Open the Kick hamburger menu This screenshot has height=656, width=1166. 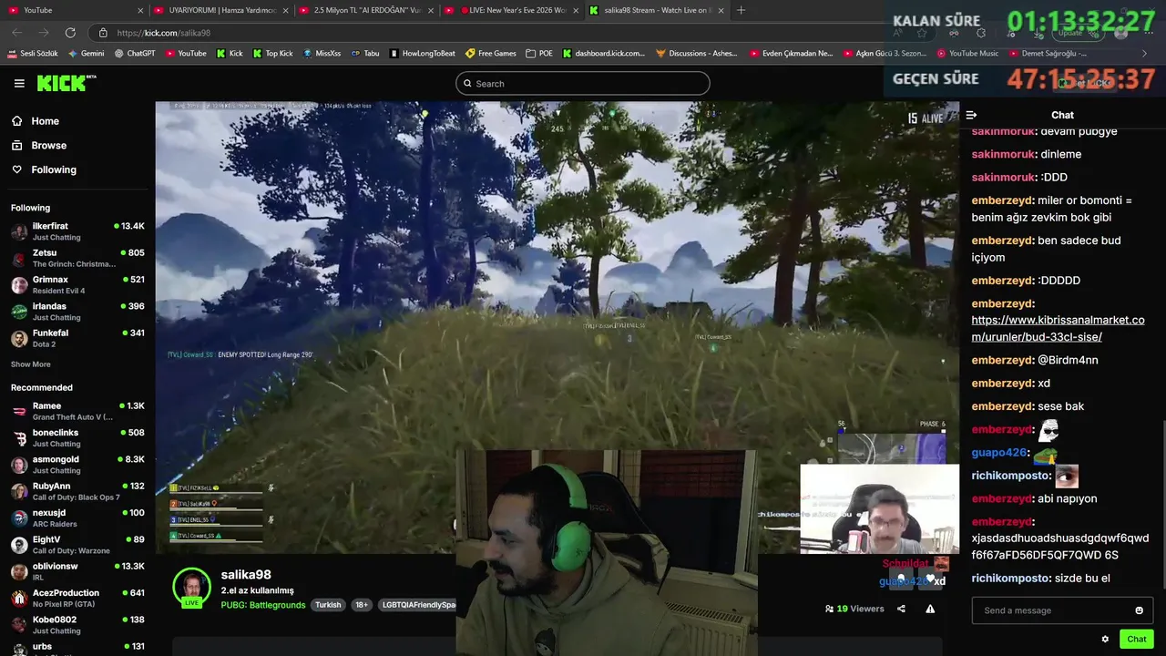pyautogui.click(x=19, y=83)
